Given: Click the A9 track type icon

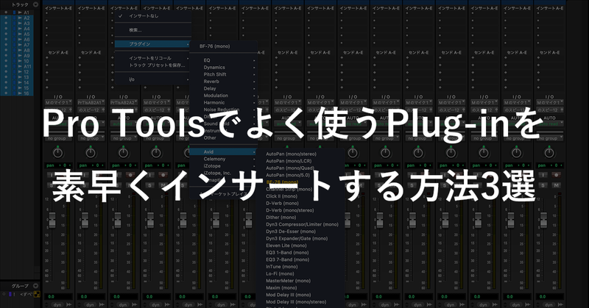Looking at the screenshot, I should pos(20,56).
